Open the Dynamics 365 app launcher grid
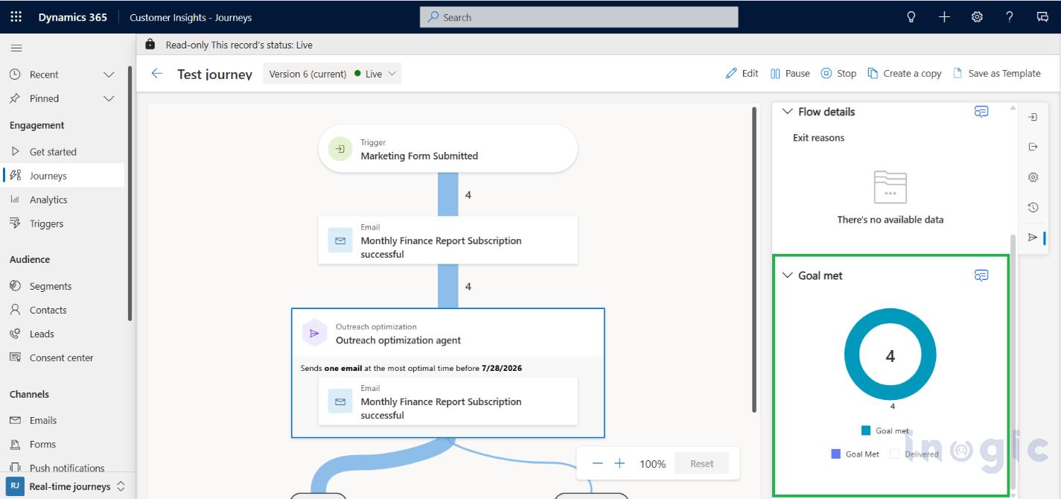 (16, 17)
